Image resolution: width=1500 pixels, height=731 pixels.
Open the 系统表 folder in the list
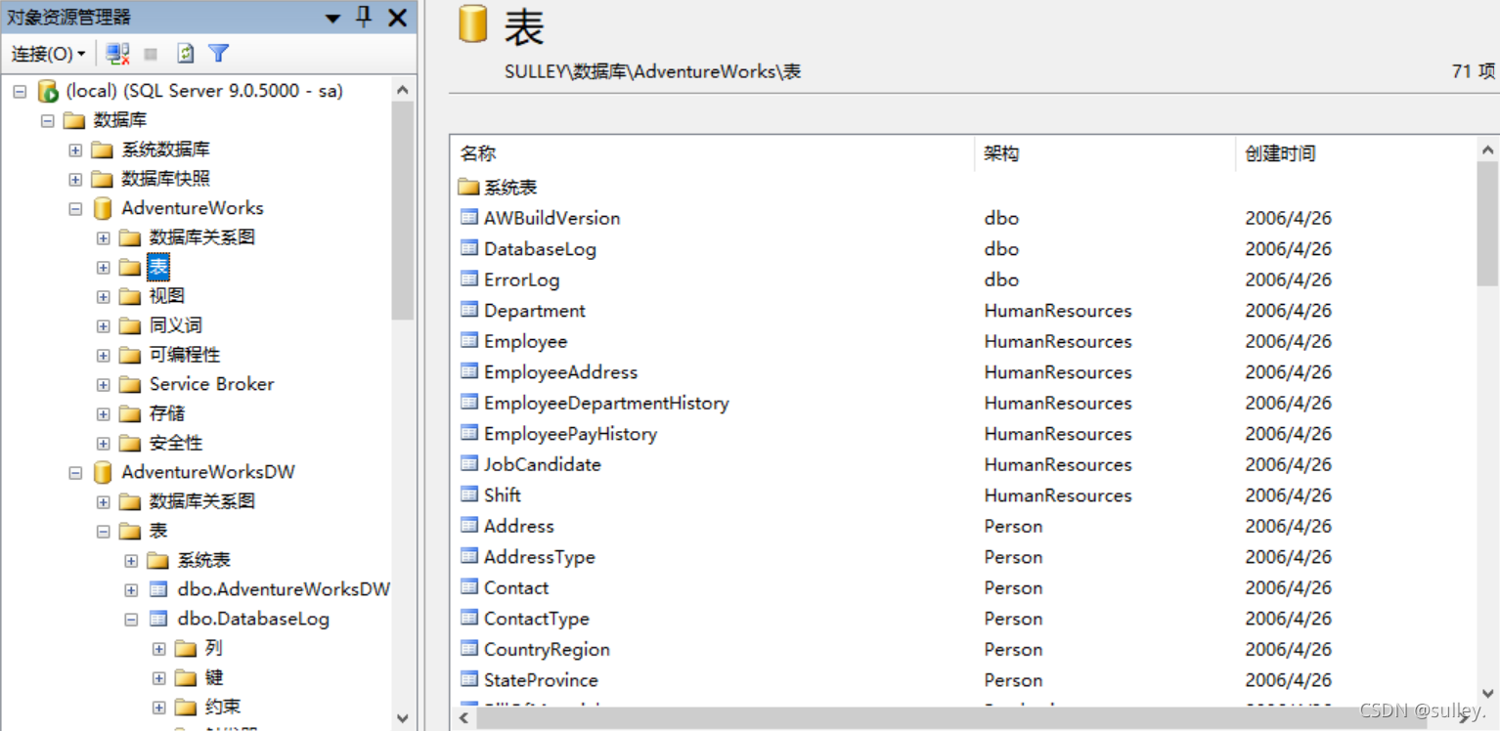(498, 187)
